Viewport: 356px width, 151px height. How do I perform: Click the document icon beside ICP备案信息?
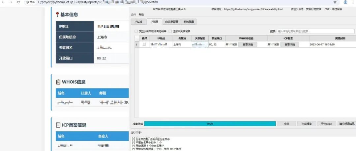pos(58,125)
